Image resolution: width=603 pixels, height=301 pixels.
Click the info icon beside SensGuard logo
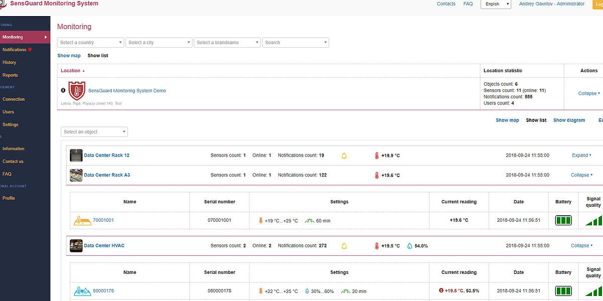click(63, 90)
